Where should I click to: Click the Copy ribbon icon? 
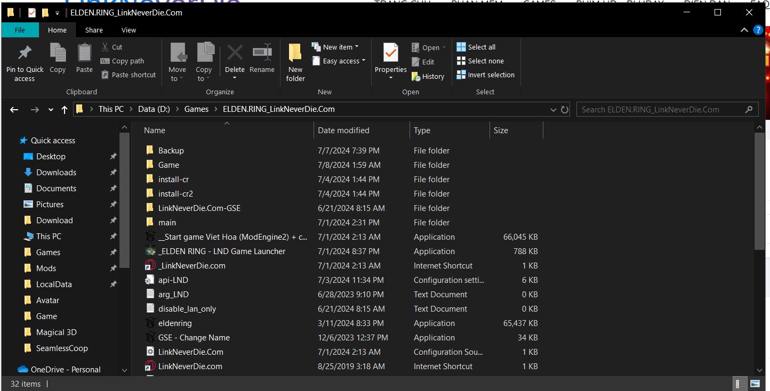(x=58, y=53)
